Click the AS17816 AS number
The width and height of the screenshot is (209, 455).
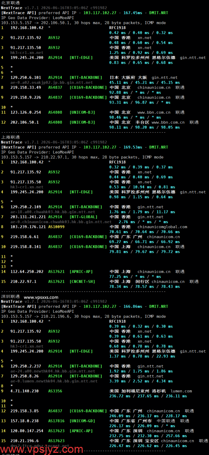(57, 421)
